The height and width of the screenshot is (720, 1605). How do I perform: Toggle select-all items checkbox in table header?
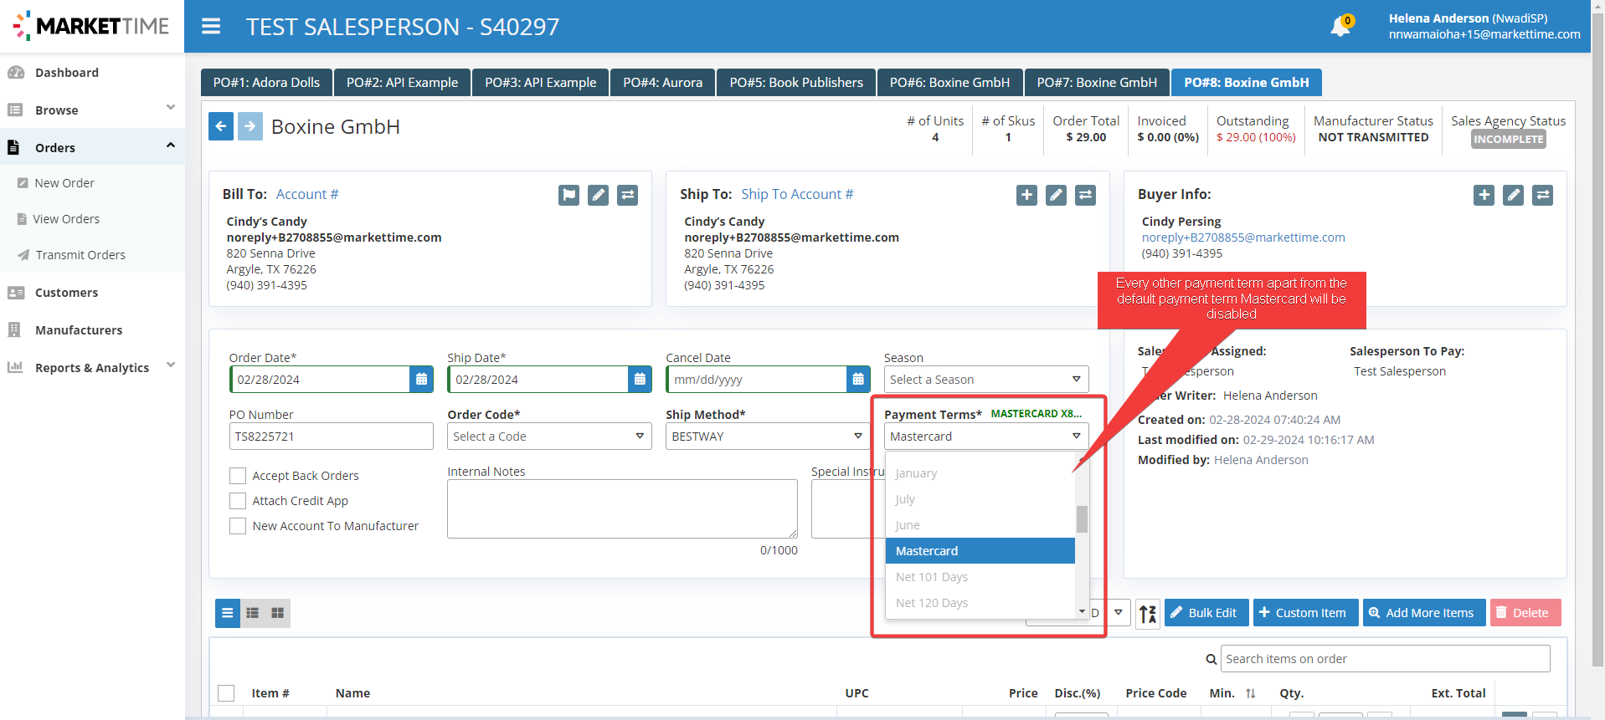(226, 693)
